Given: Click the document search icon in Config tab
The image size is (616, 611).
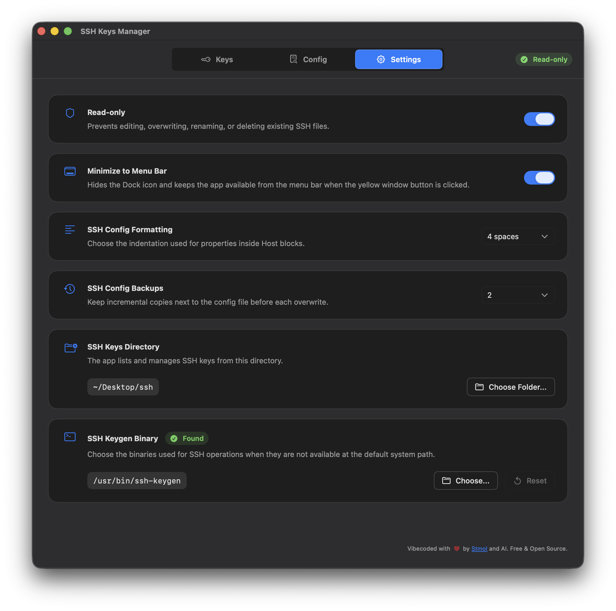Looking at the screenshot, I should (x=293, y=60).
